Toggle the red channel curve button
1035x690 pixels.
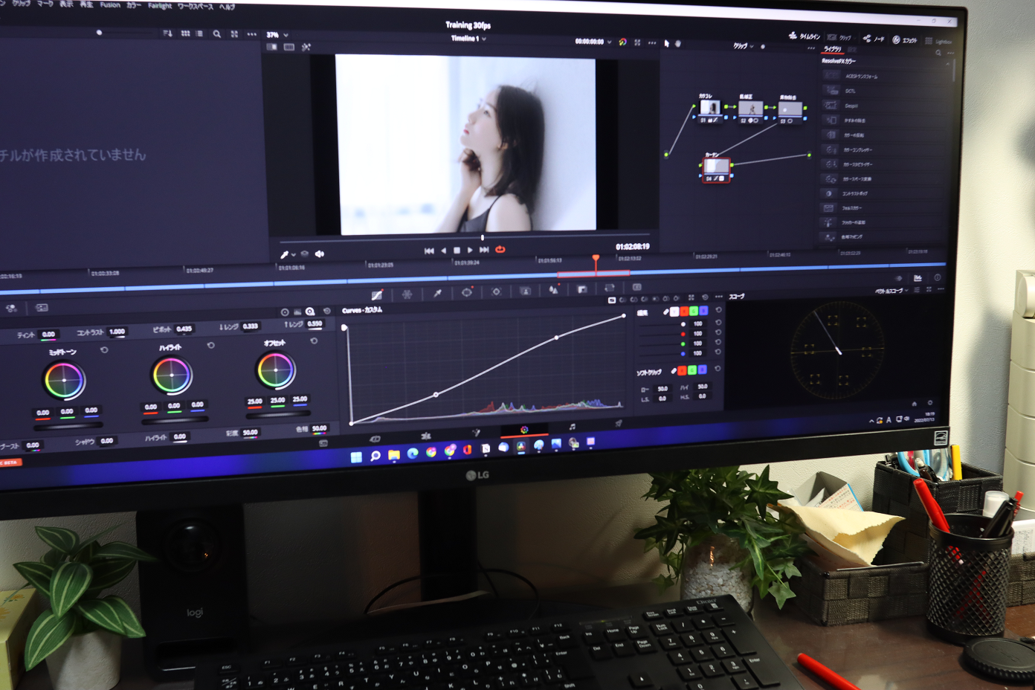coord(684,311)
